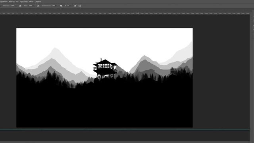This screenshot has width=254, height=143.
Task: Click the brush flow percentage field
Action: 31,6
